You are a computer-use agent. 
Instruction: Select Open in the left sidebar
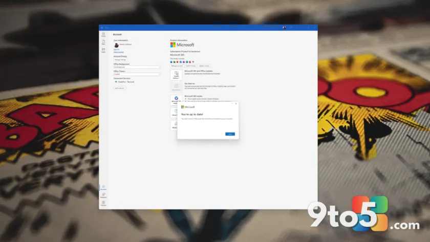point(103,50)
